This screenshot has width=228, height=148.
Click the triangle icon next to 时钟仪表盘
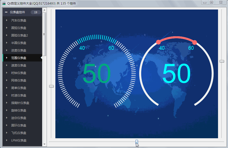(7, 73)
